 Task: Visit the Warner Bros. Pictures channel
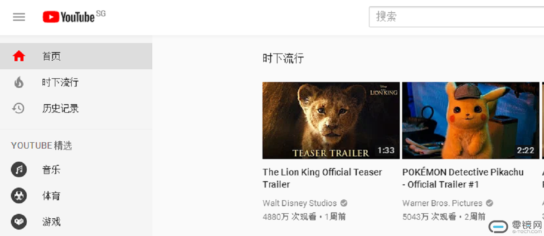point(442,203)
